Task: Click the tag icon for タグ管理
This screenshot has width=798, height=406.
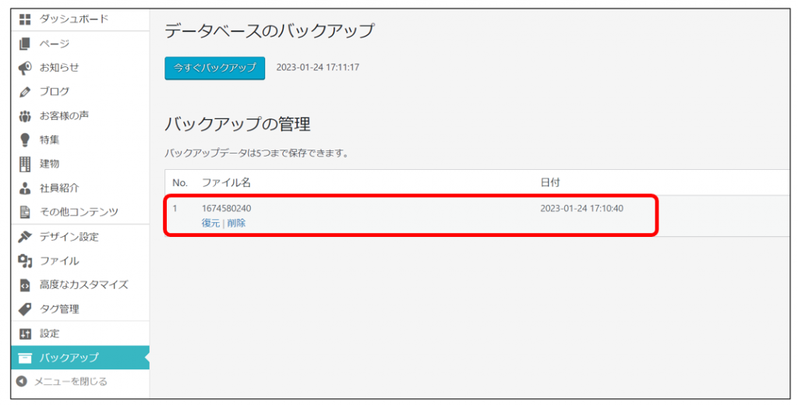Action: [24, 309]
